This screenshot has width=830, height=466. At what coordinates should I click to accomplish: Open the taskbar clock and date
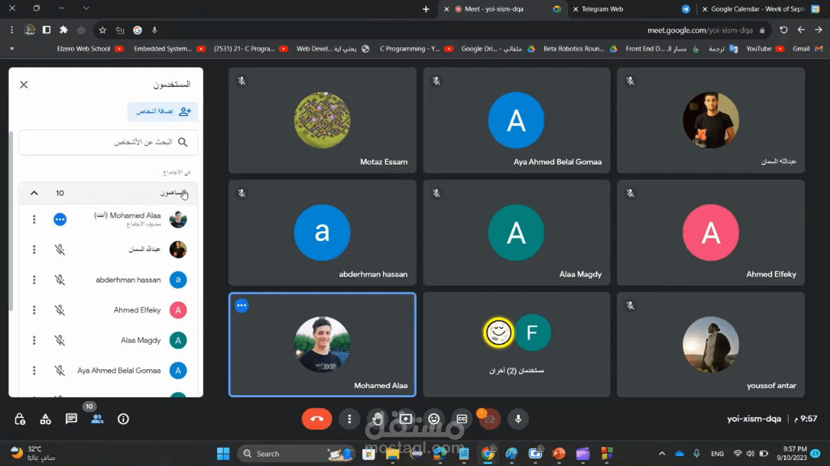[791, 453]
